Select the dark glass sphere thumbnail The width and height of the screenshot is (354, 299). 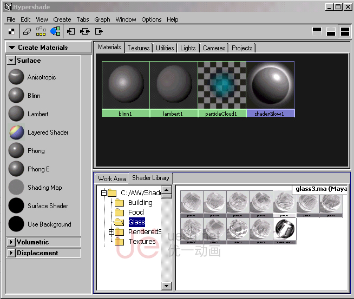285,230
